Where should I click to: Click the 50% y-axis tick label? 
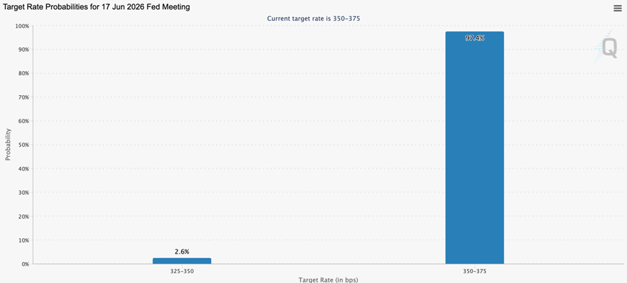23,145
